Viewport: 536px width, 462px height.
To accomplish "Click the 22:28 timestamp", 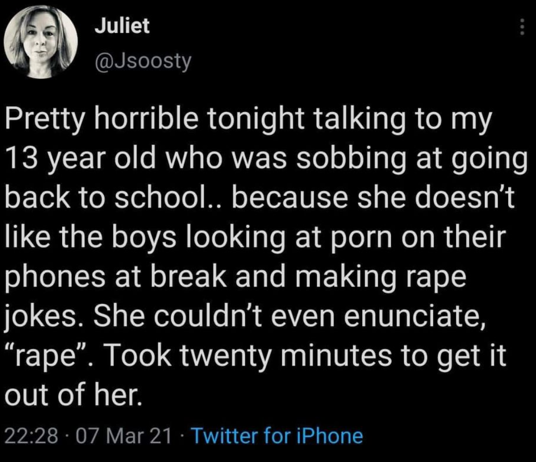I will [31, 436].
